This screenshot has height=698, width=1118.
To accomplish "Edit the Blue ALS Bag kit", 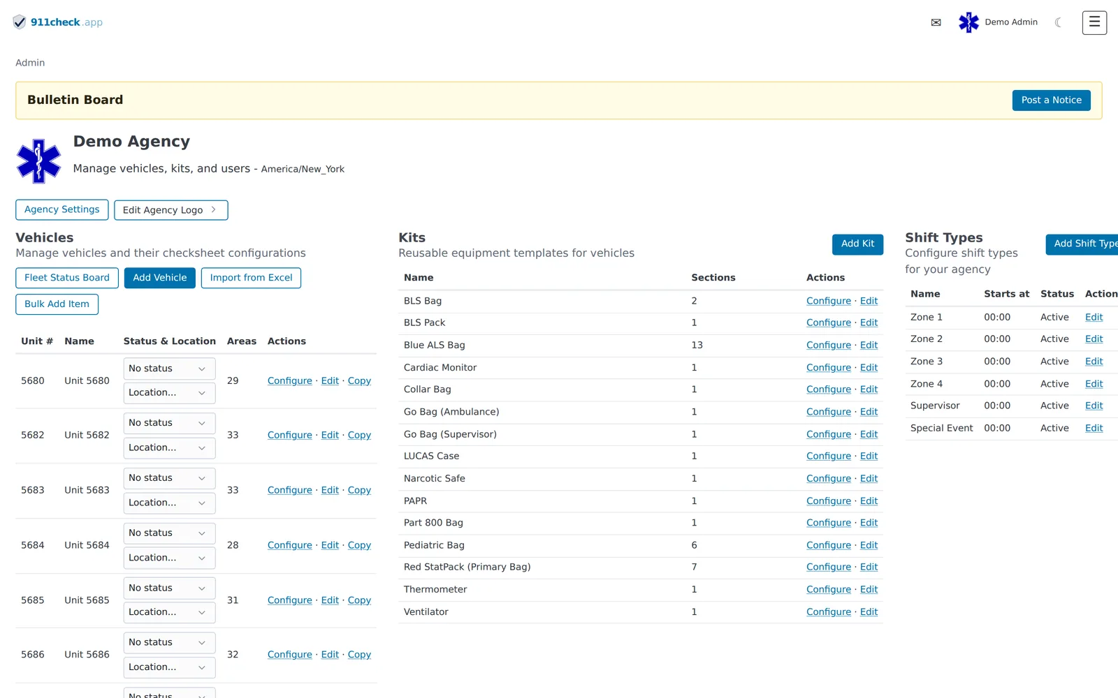I will 869,346.
